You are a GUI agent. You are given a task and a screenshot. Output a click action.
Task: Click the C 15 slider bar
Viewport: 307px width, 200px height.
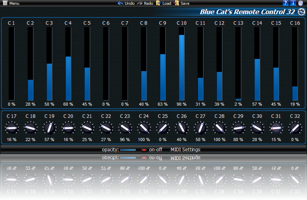coord(276,64)
